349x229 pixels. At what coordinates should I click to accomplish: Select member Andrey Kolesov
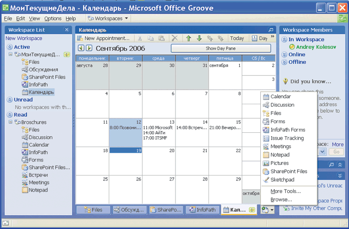point(313,47)
